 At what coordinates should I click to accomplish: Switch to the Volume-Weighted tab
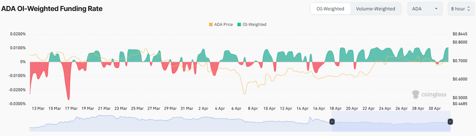(x=375, y=9)
